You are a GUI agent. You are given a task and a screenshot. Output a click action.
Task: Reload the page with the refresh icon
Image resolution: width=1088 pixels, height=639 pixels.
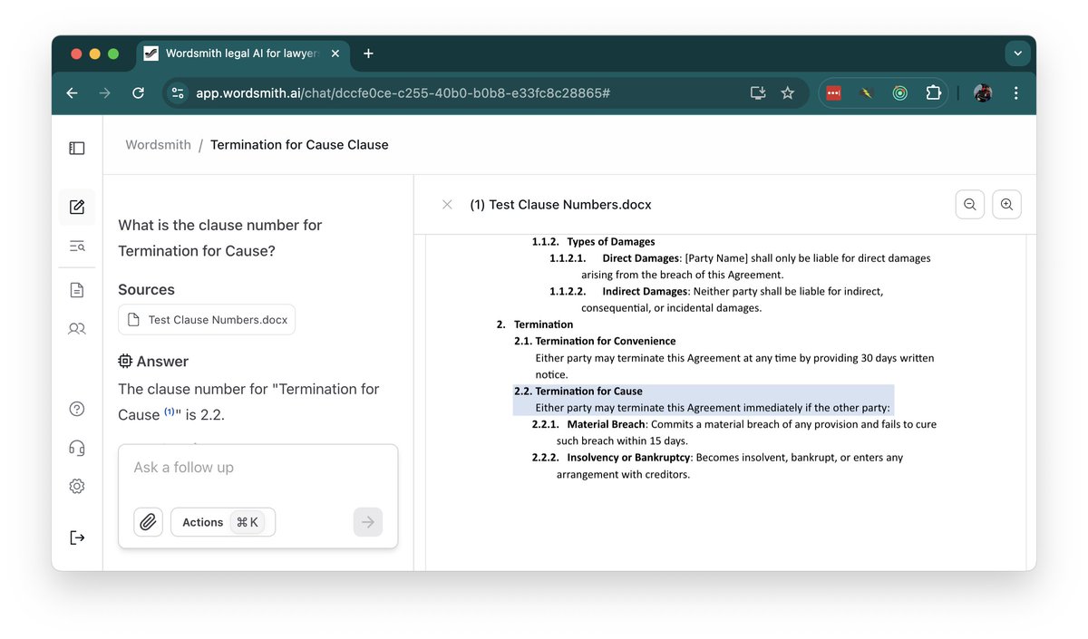[x=138, y=92]
